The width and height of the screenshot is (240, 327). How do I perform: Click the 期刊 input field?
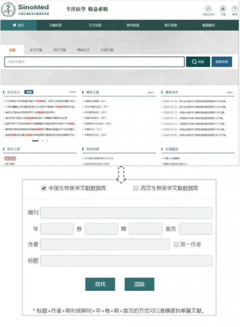[126, 213]
